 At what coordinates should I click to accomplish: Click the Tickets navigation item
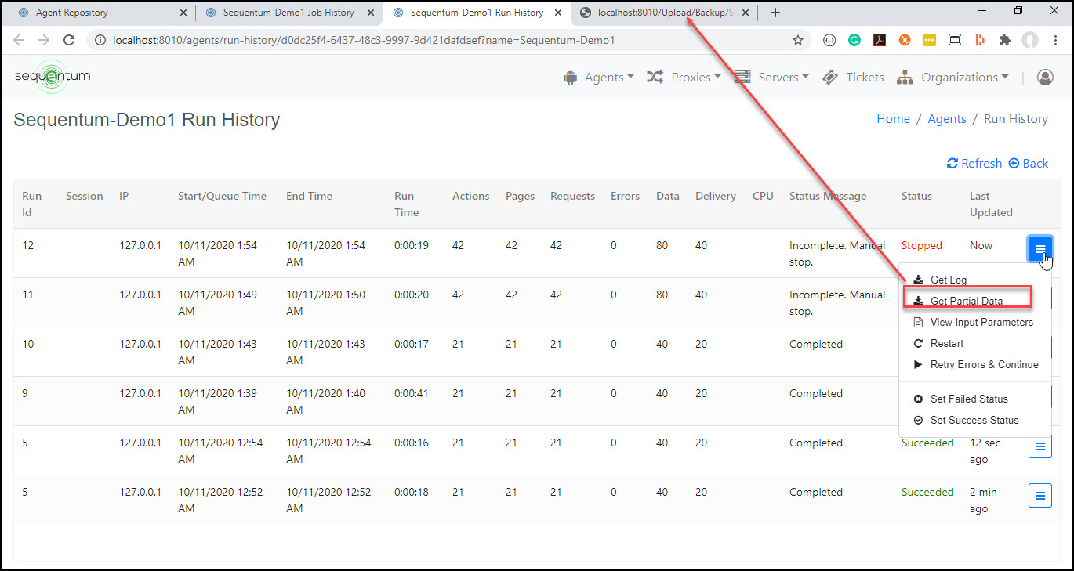pos(853,77)
